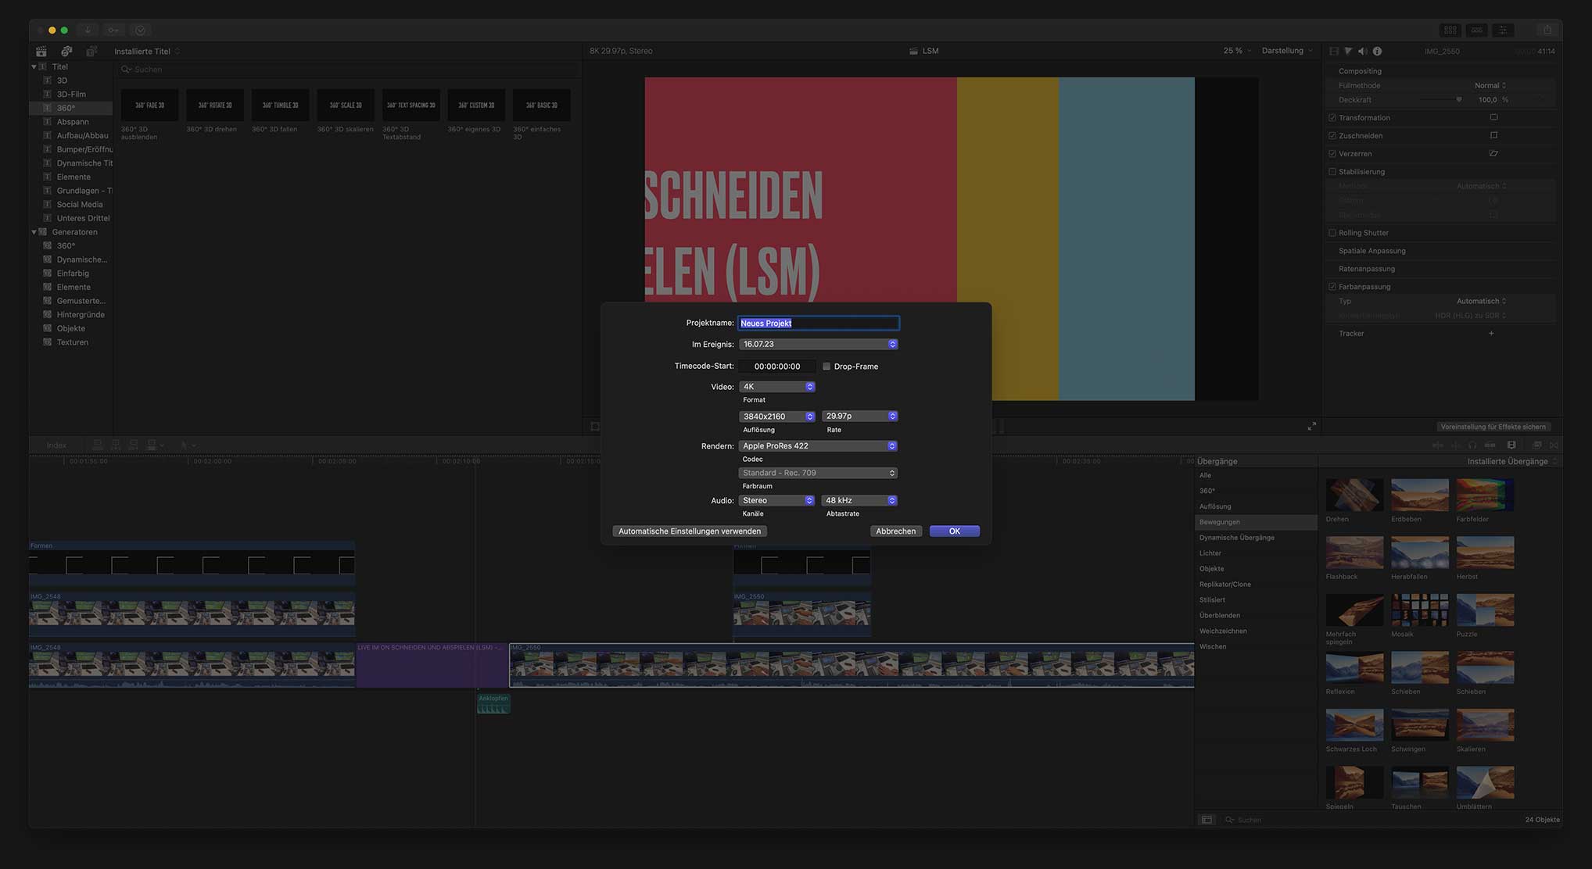This screenshot has width=1592, height=869.
Task: Open the Apple ProRes 422 codec dropdown
Action: coord(818,445)
